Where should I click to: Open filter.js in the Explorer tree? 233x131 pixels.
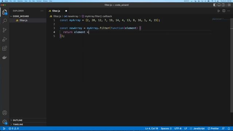point(23,20)
